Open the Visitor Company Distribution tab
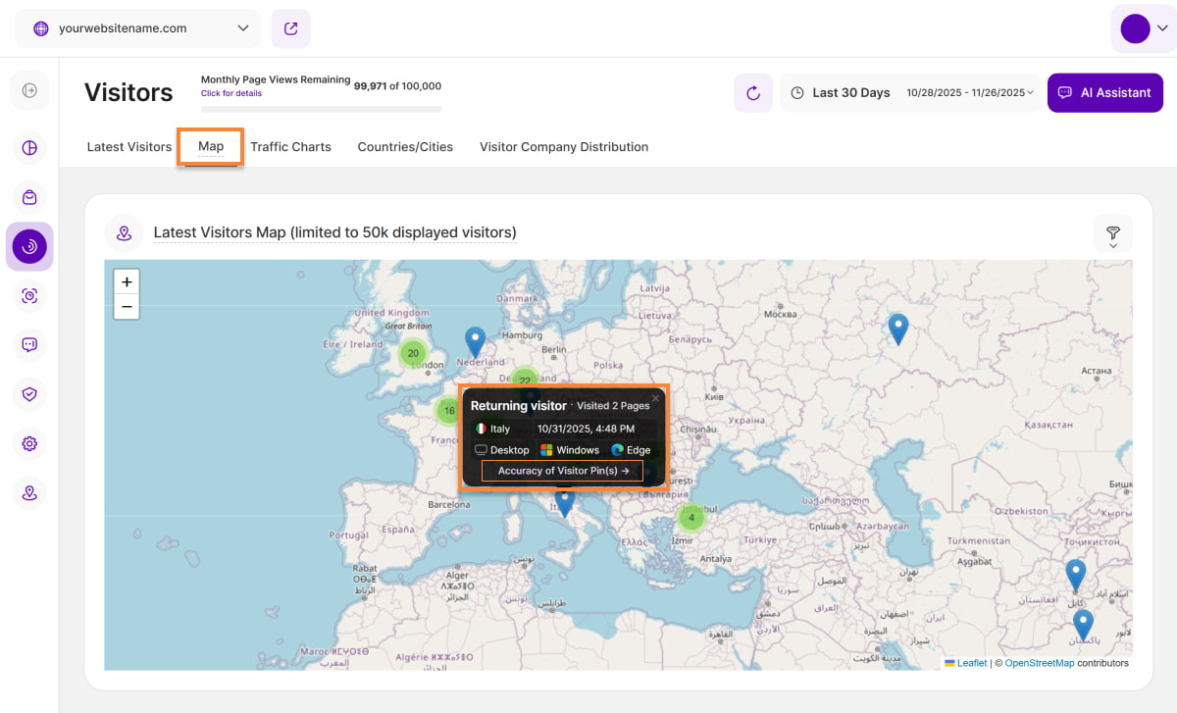The image size is (1177, 713). tap(564, 147)
